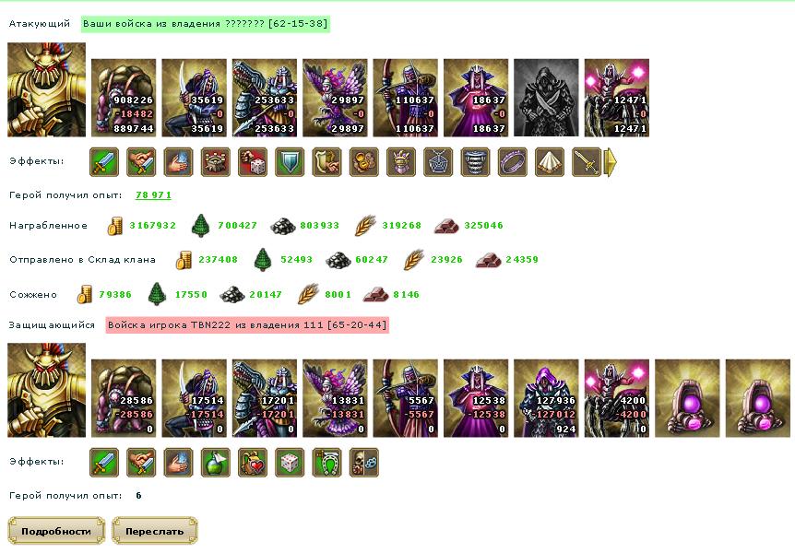Click the attacker's teal shield effect icon
Image resolution: width=795 pixels, height=553 pixels.
pos(290,162)
